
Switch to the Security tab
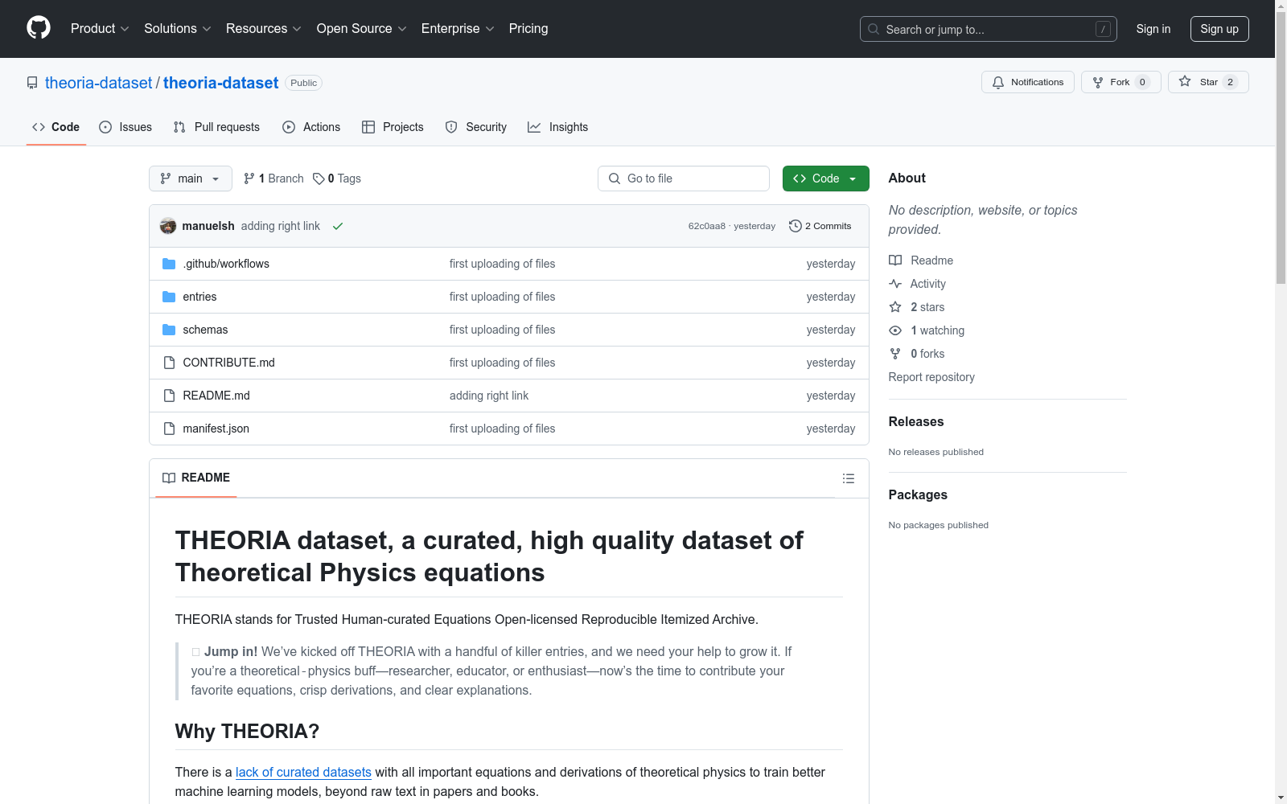(476, 127)
